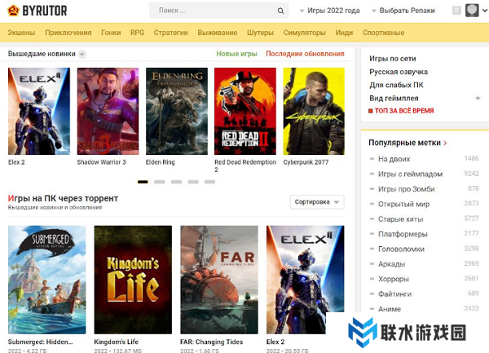The image size is (489, 353).
Task: Click the first carousel pagination dot
Action: click(143, 182)
